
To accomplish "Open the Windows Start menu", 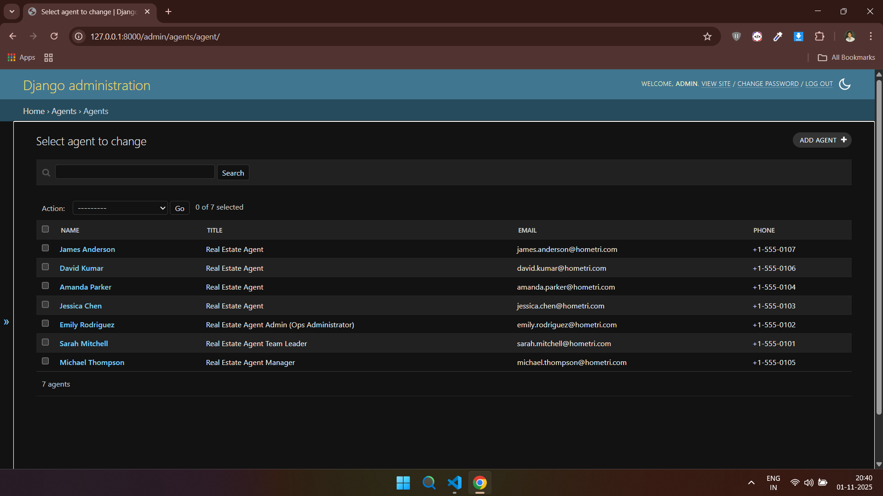I will [403, 483].
